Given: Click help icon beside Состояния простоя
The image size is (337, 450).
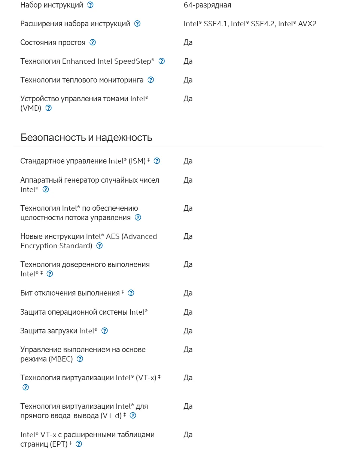Looking at the screenshot, I should pos(93,43).
